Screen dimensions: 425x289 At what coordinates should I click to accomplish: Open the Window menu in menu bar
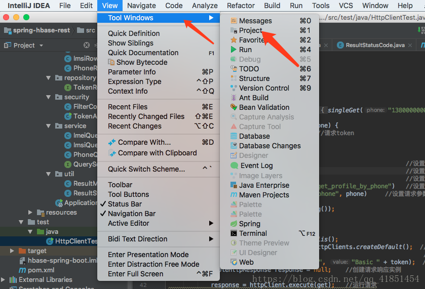(x=375, y=6)
